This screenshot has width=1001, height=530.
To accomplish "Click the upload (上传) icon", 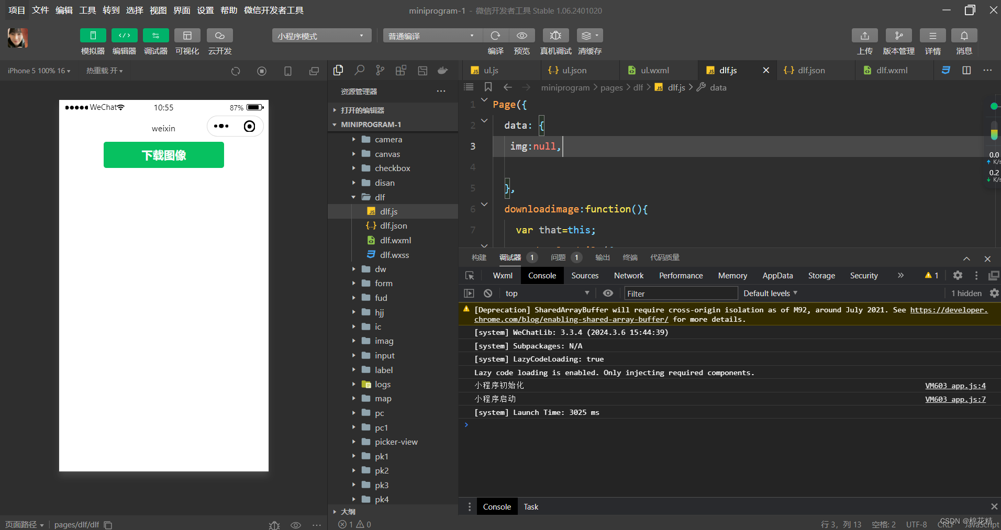I will 864,36.
